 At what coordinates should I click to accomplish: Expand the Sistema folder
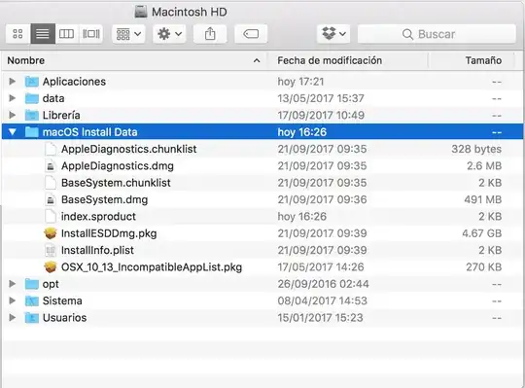[13, 300]
